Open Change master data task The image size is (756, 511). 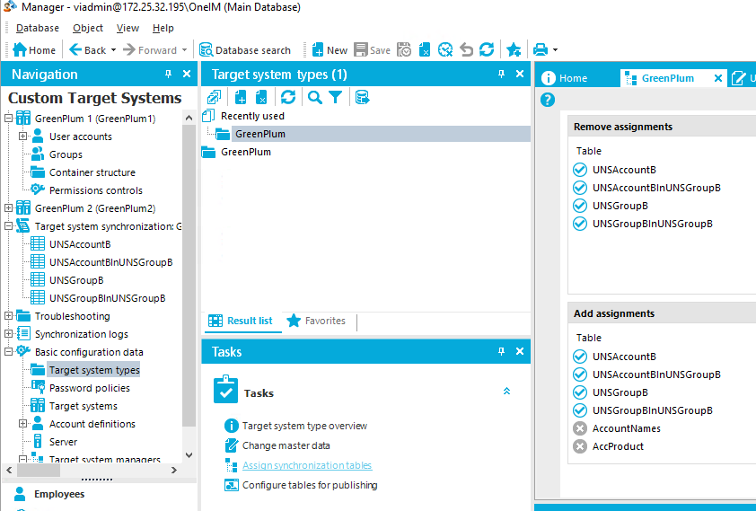pos(286,446)
